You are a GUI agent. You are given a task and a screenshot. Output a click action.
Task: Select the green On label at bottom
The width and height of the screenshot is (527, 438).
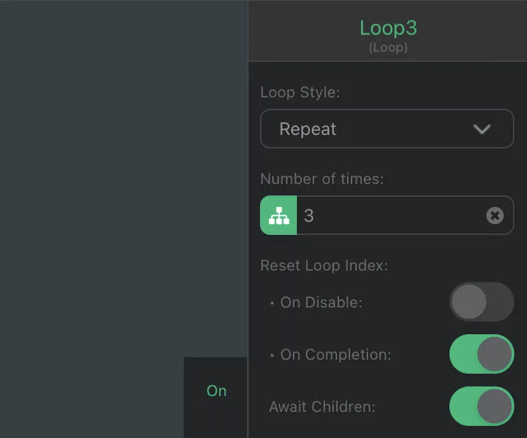[216, 391]
